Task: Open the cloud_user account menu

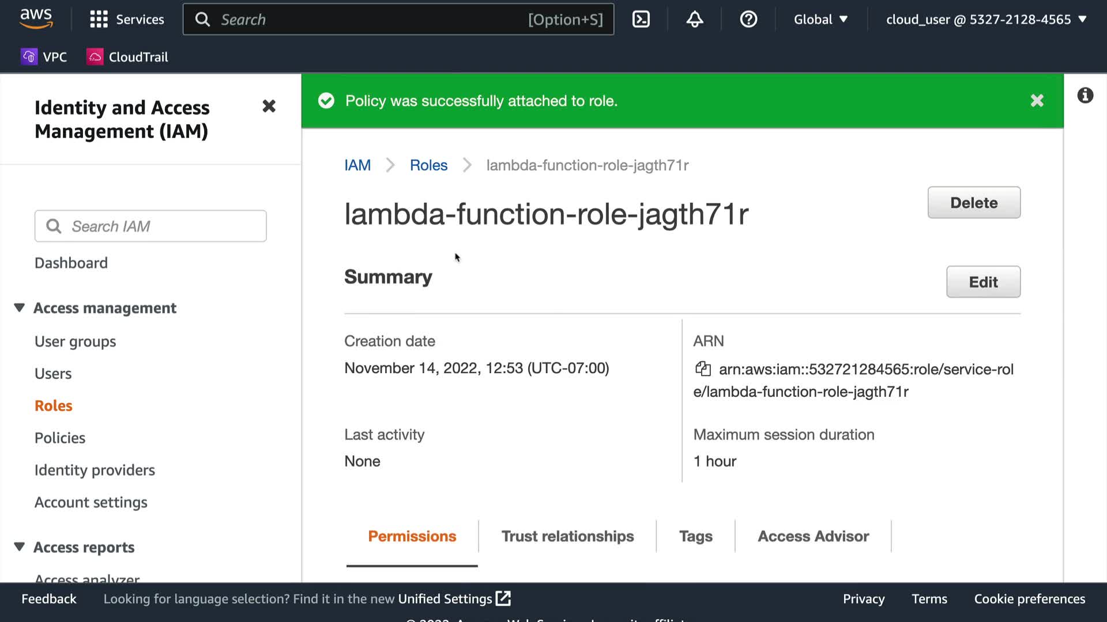Action: [x=986, y=19]
